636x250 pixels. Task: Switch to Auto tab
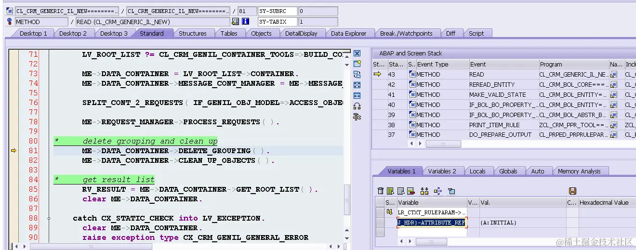point(537,171)
